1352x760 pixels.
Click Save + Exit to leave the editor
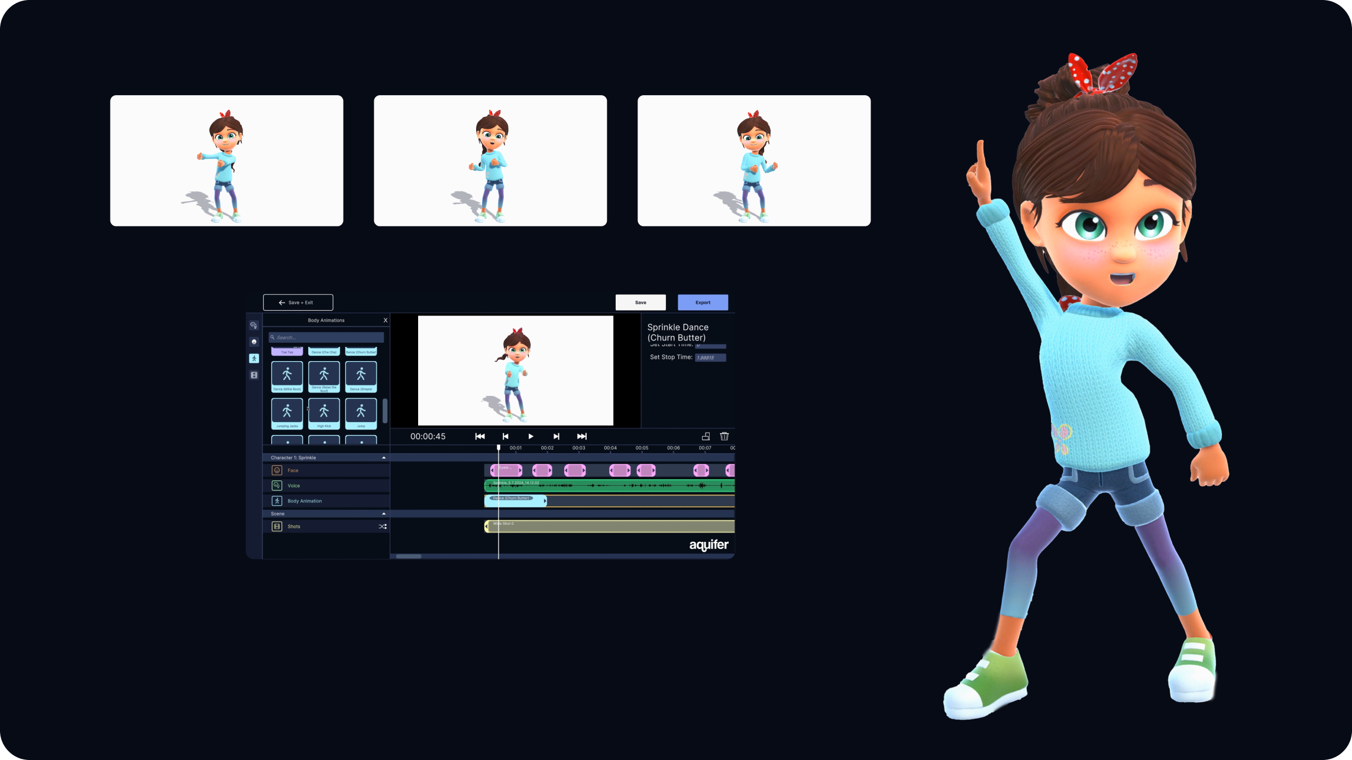[x=298, y=302]
